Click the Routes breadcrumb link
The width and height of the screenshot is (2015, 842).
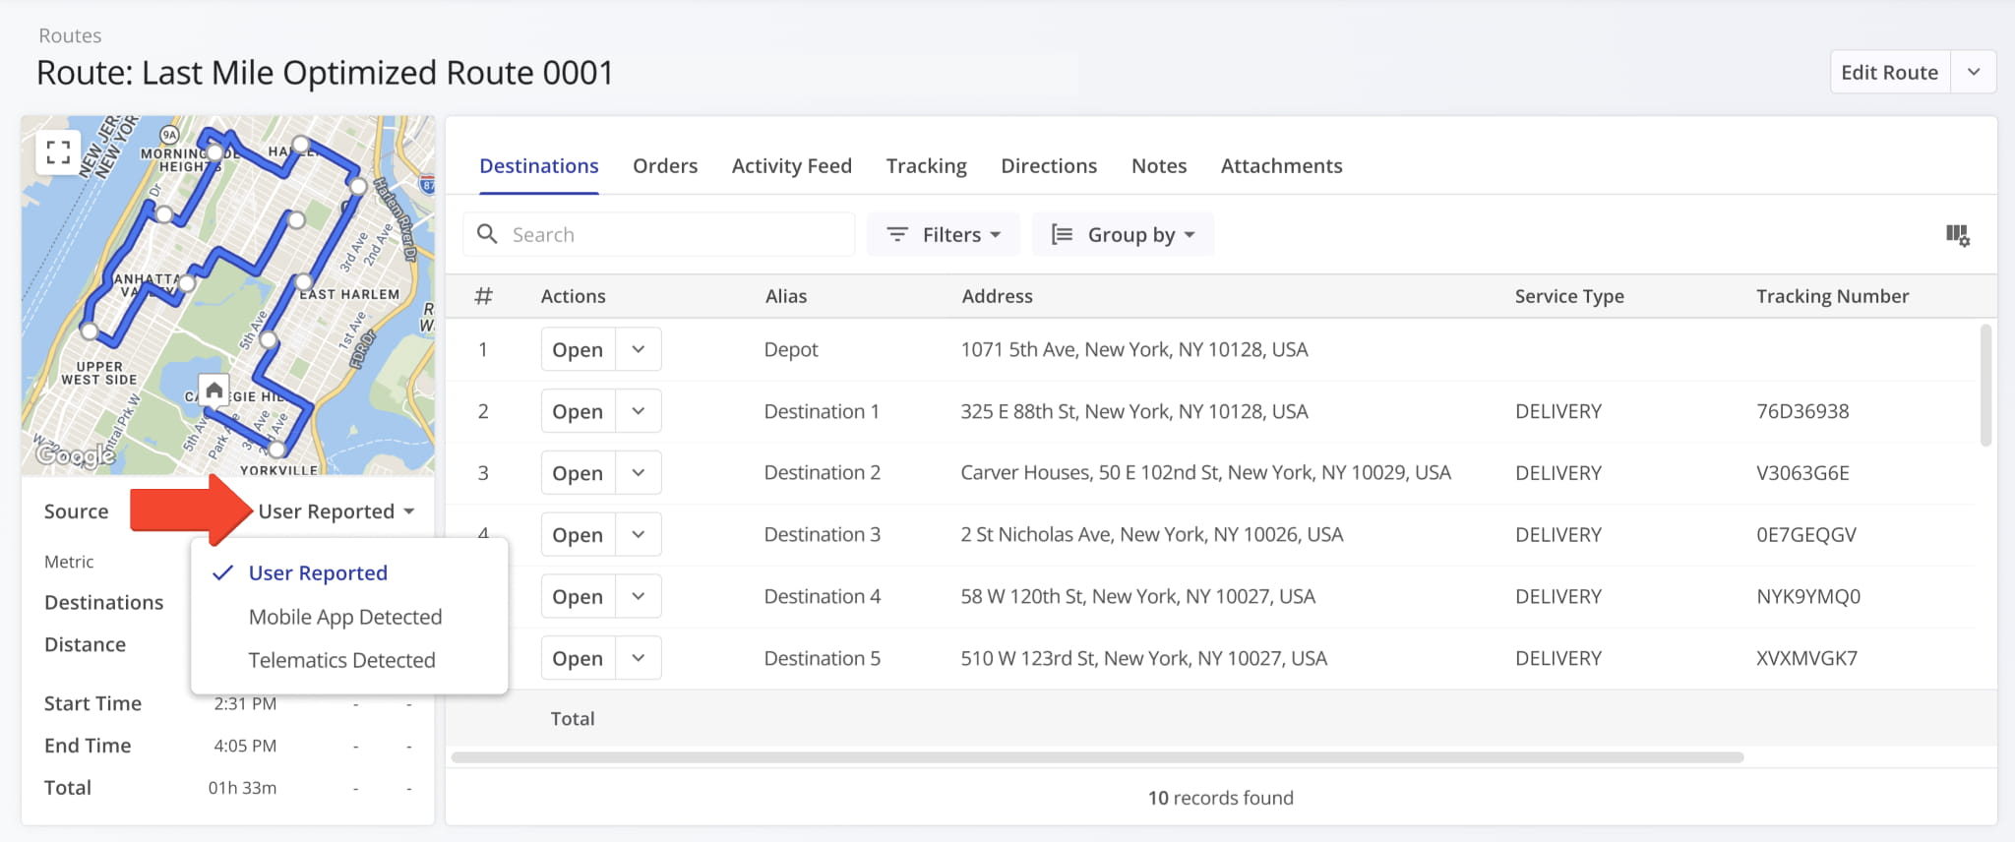pyautogui.click(x=70, y=35)
